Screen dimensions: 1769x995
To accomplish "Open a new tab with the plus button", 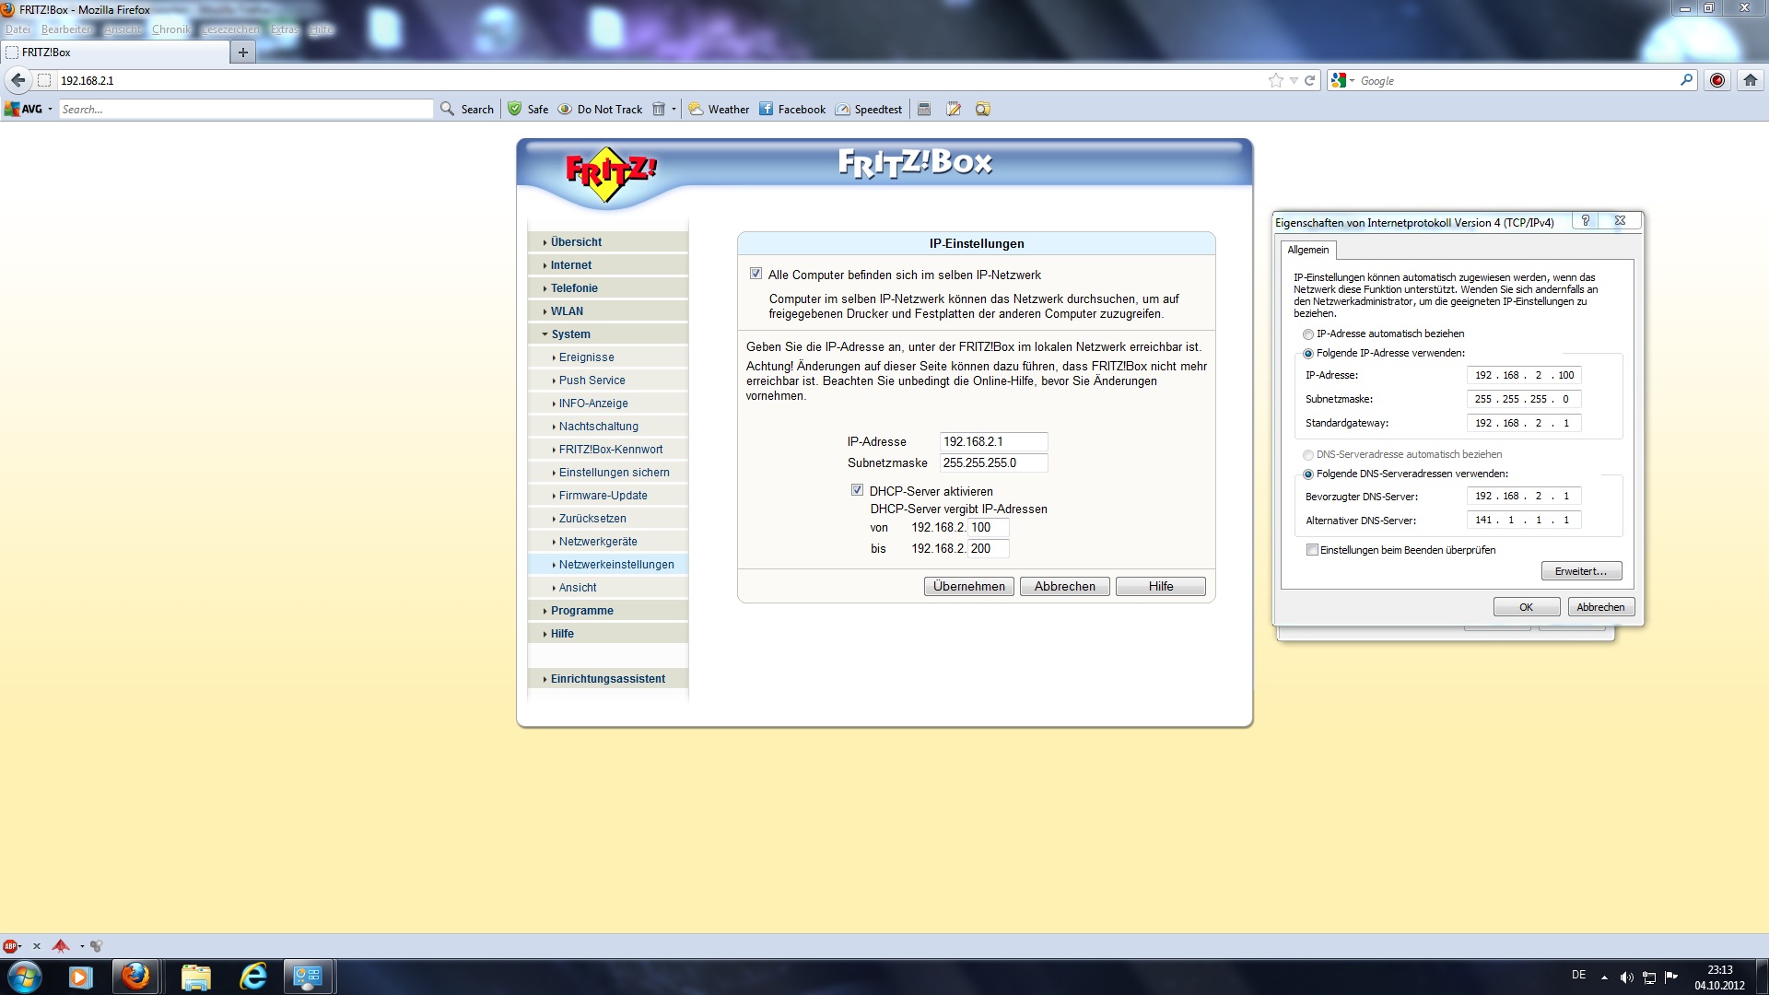I will pyautogui.click(x=242, y=53).
